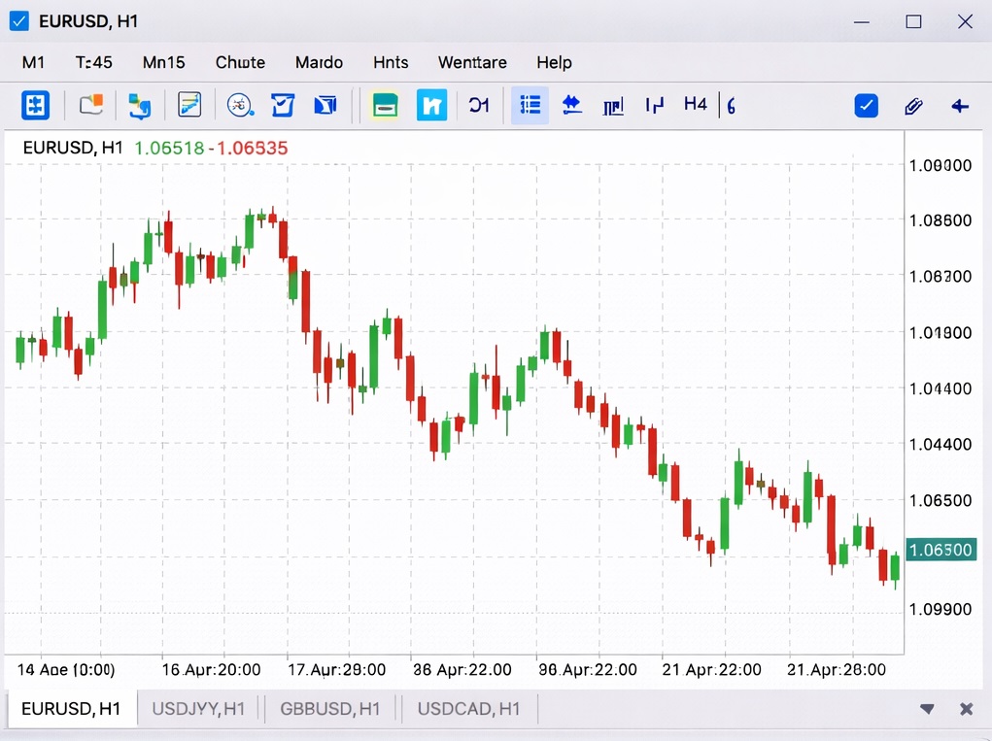
Task: Minimize the EURUSD chart window
Action: coord(861,22)
